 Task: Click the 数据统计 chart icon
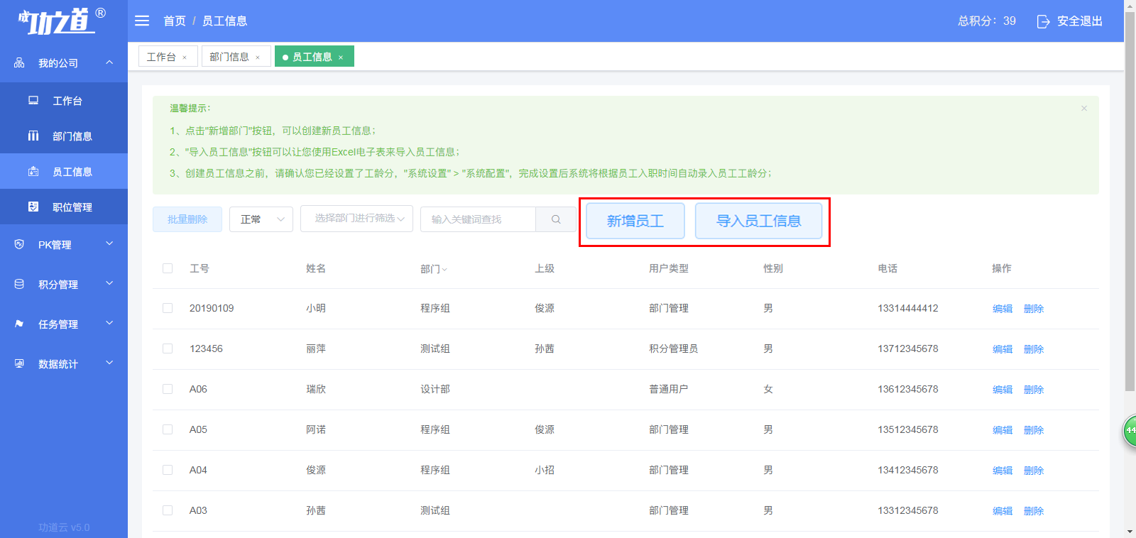click(19, 363)
